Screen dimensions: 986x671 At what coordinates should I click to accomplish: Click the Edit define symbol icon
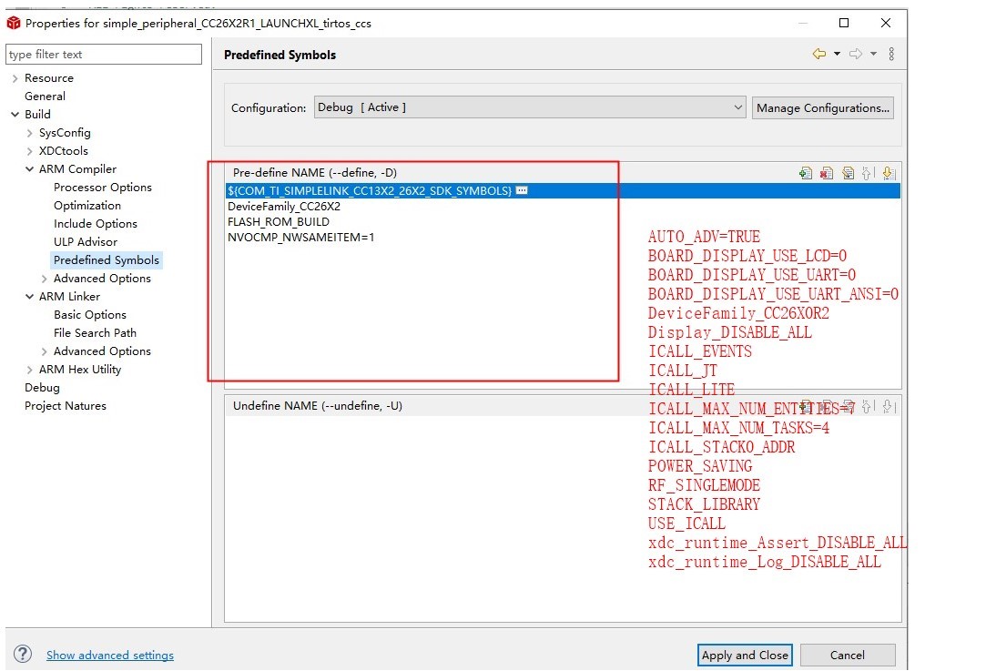point(848,173)
